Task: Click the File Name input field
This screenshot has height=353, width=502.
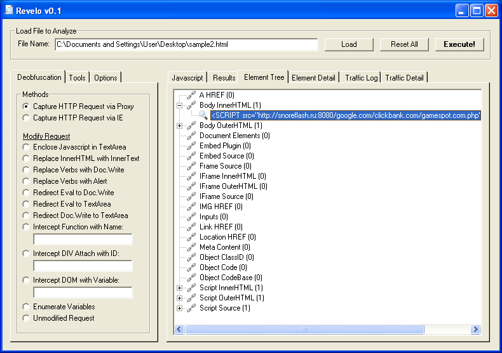Action: [x=186, y=44]
